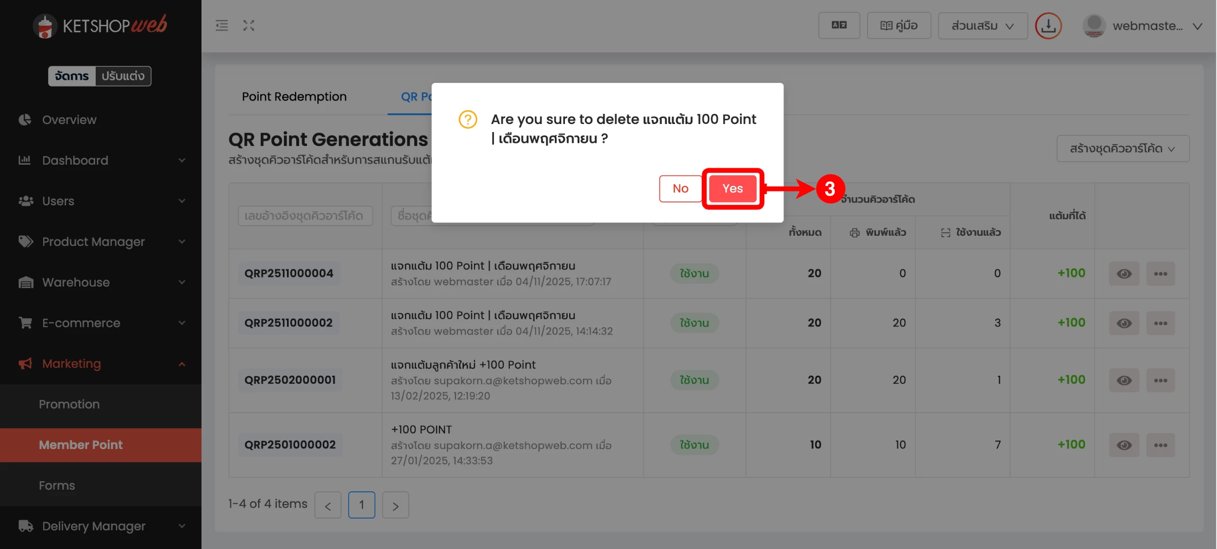The width and height of the screenshot is (1217, 549).
Task: Click the collapse sidebar menu icon
Action: click(221, 25)
